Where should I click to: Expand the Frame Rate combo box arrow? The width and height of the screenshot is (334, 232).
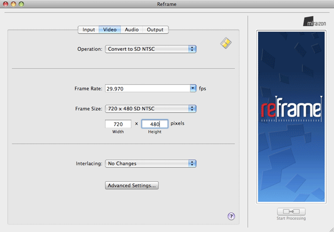click(193, 88)
